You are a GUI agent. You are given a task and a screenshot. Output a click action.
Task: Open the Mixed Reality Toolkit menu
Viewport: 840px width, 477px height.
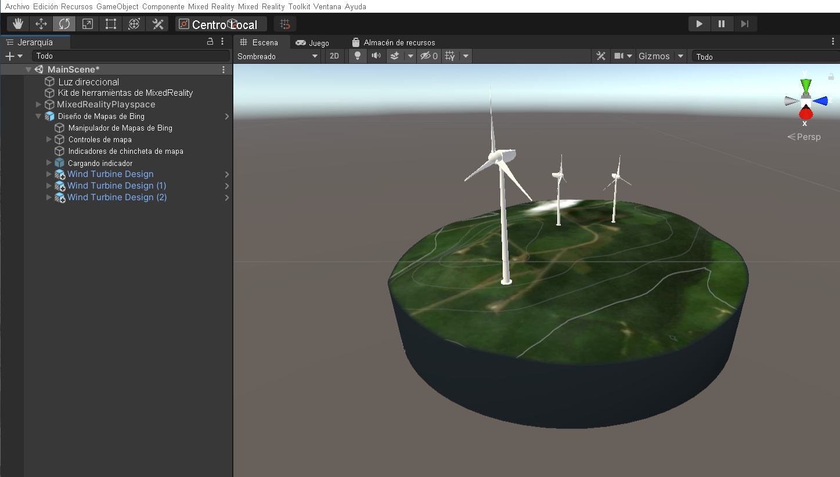coord(274,6)
